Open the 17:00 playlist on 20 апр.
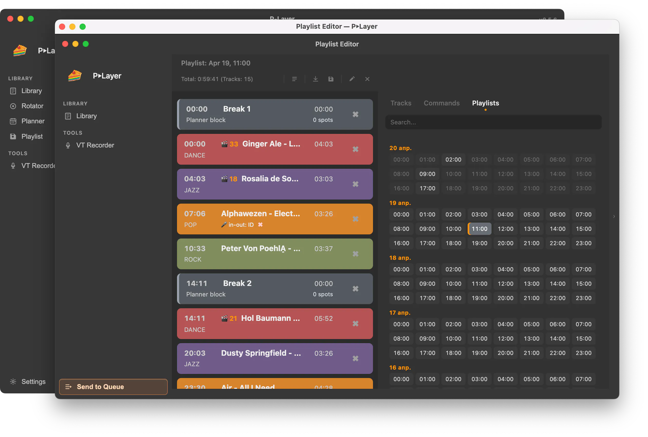Screen dimensions: 648x437 point(427,188)
